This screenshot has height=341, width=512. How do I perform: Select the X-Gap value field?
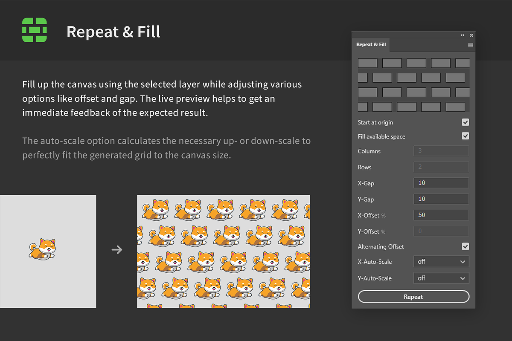[441, 183]
